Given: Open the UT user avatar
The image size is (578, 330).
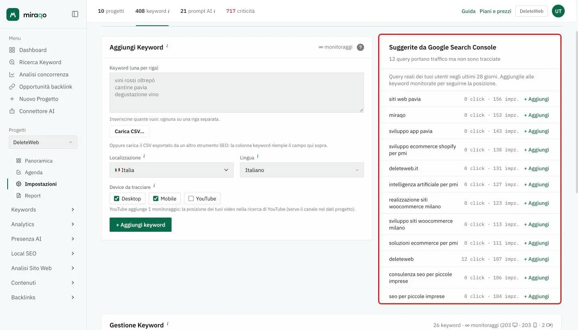Looking at the screenshot, I should tap(558, 11).
